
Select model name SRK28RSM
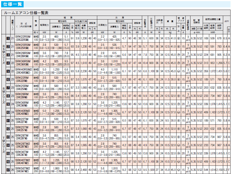point(23,53)
